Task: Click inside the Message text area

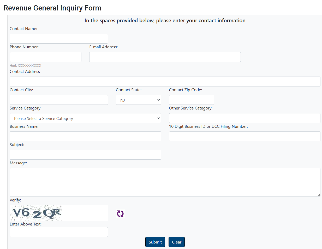Action: tap(165, 182)
